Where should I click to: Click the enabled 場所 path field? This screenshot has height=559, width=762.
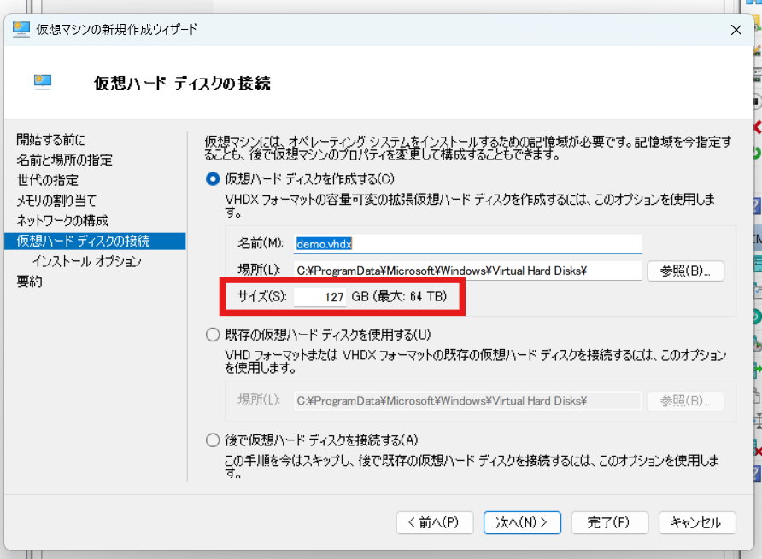point(467,271)
